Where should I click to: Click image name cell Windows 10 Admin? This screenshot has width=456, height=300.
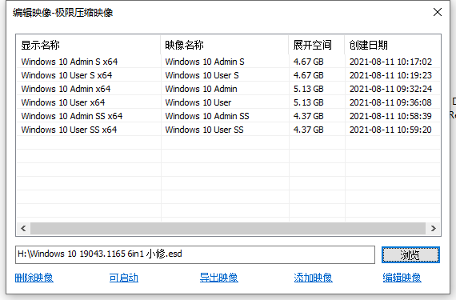click(x=201, y=89)
